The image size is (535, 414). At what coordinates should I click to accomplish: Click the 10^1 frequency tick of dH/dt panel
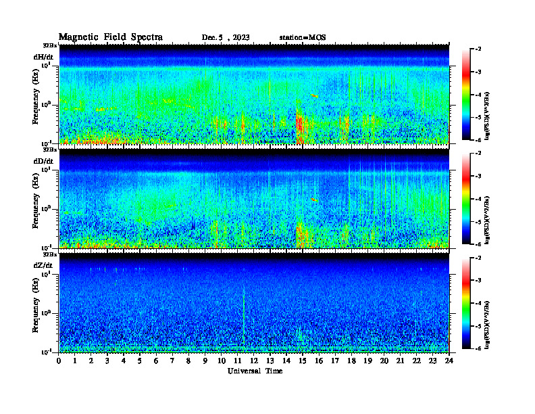coord(47,66)
